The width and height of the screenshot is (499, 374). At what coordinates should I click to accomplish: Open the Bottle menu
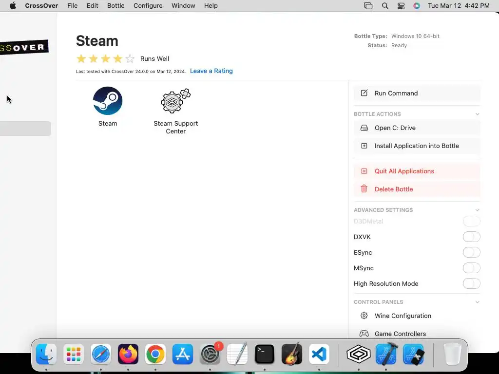click(116, 6)
